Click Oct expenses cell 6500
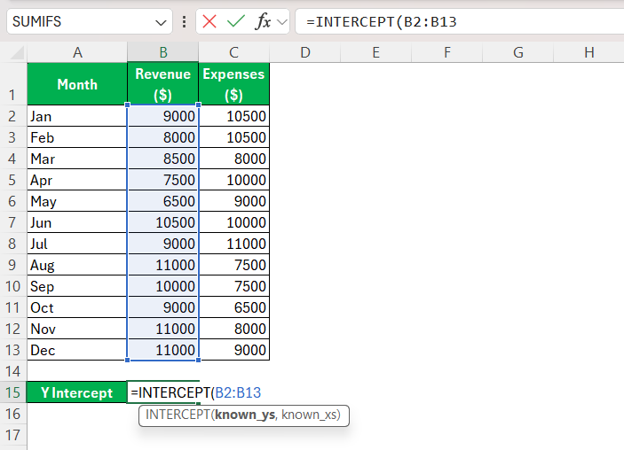The image size is (624, 450). coord(234,307)
